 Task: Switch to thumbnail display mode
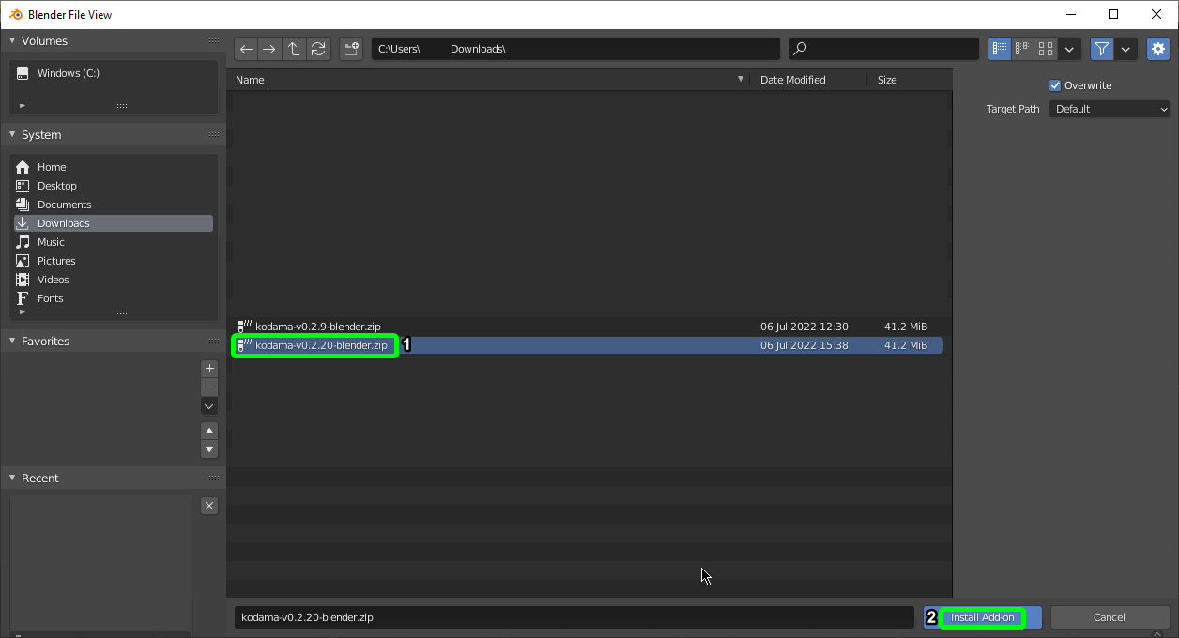pos(1046,49)
